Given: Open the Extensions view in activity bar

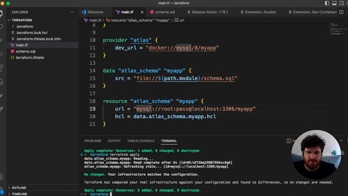Looking at the screenshot, I should pos(1,68).
